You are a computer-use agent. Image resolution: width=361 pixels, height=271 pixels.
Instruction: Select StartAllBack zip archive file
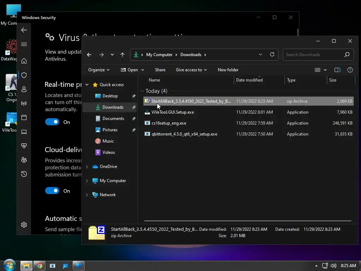point(248,101)
